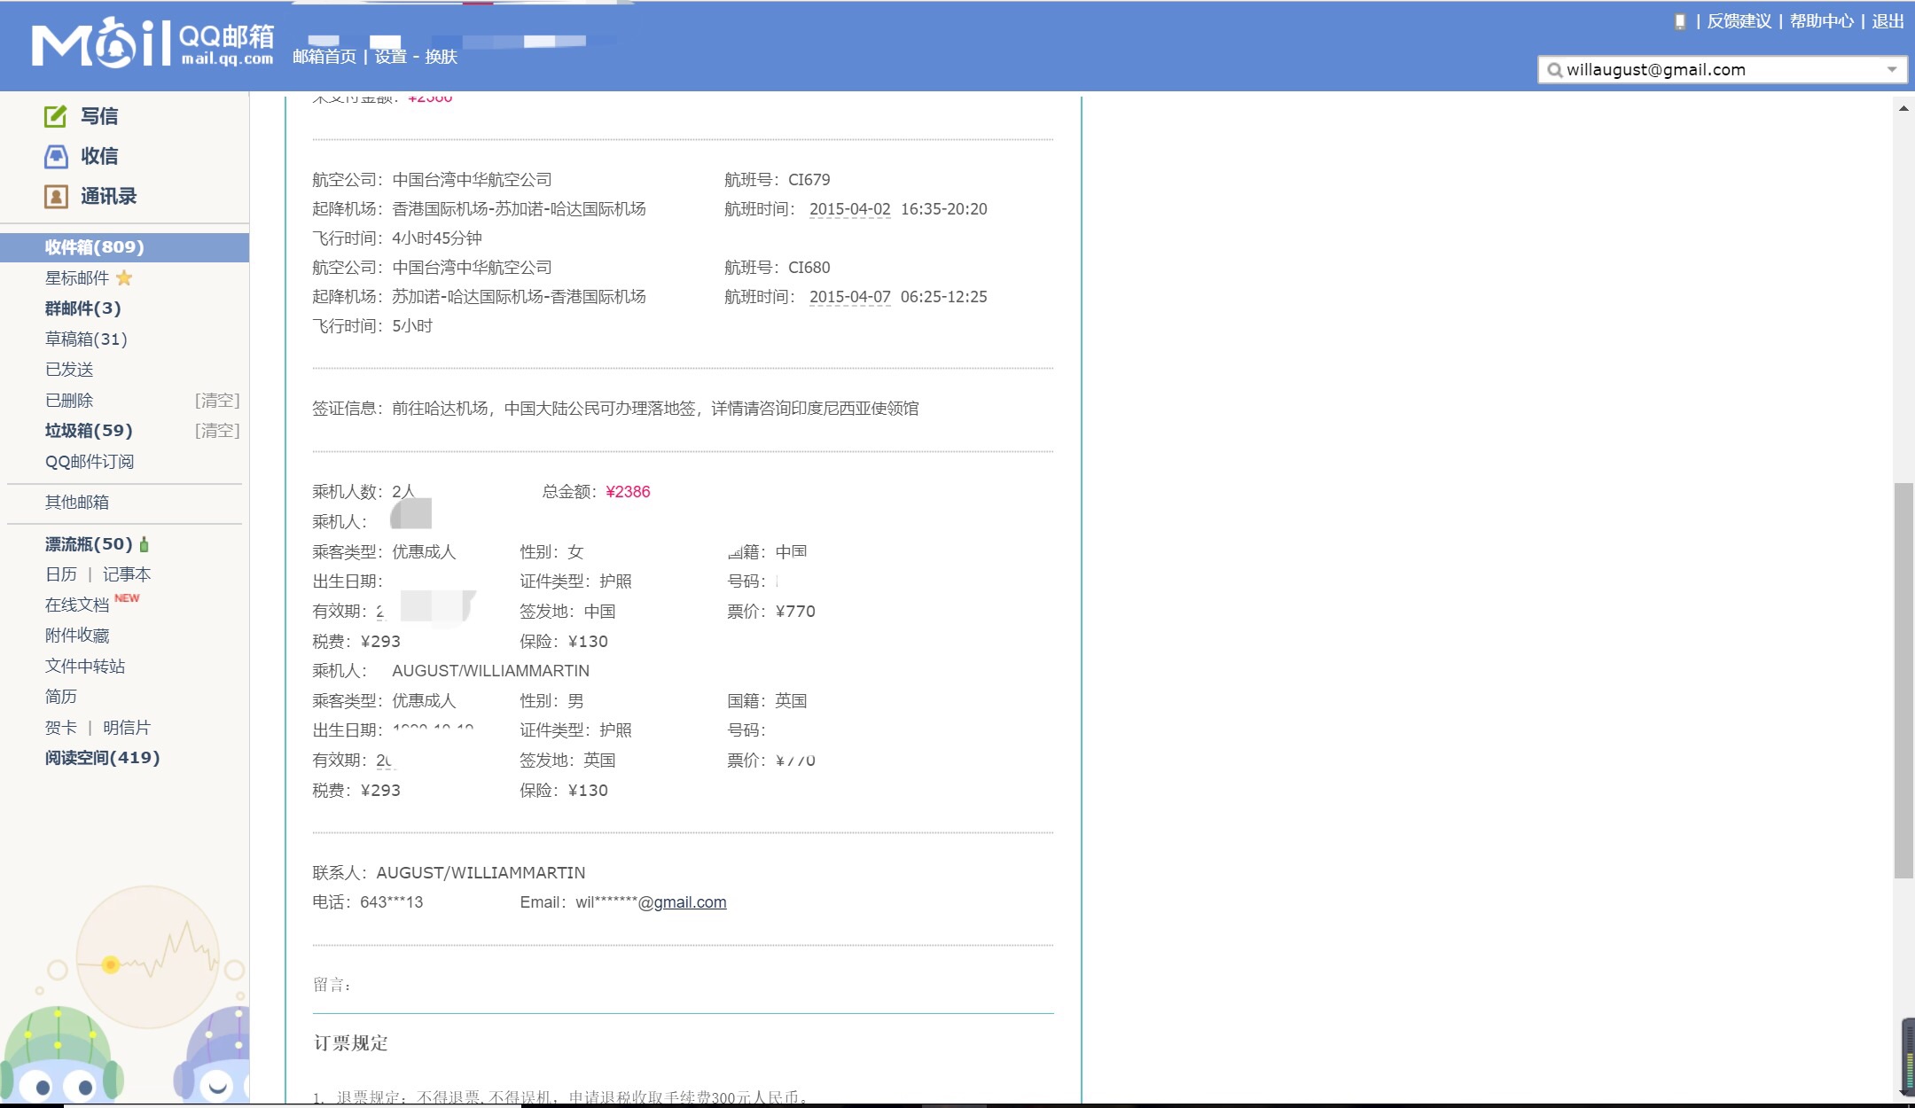This screenshot has height=1108, width=1915.
Task: Click the gmail.com email link
Action: [690, 902]
